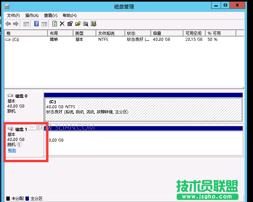
Task: Open help via blue question-mark icon
Action: point(37,24)
